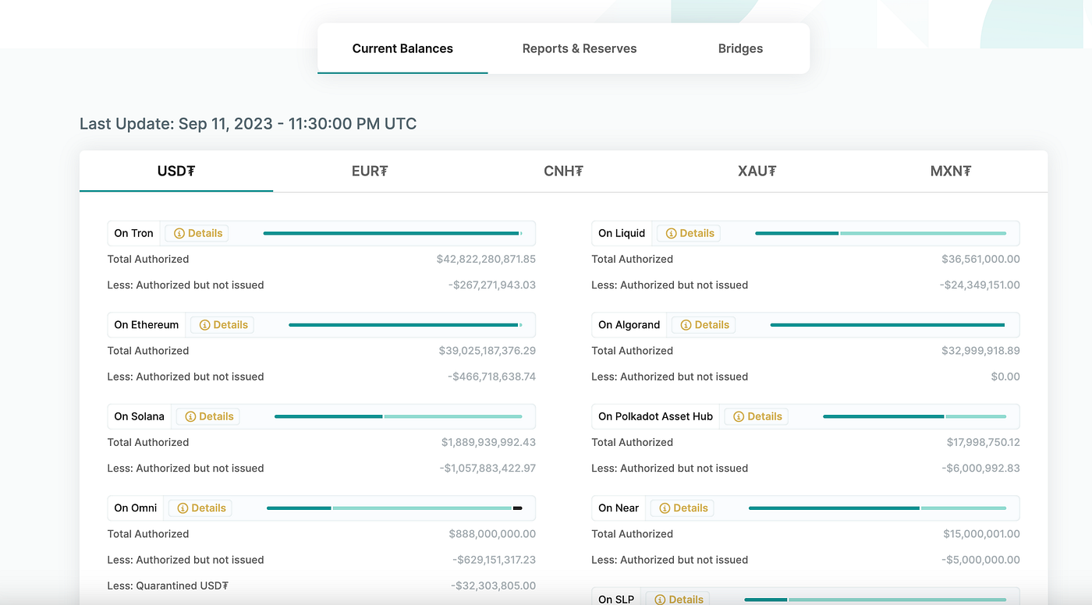Open the Bridges tab

[x=740, y=48]
